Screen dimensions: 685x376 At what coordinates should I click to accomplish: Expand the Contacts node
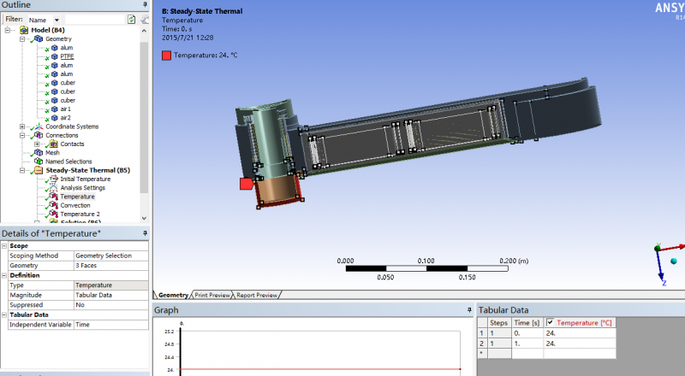coord(37,144)
